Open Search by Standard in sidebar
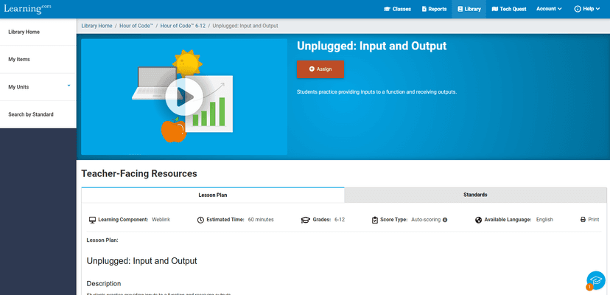This screenshot has width=610, height=295. pos(38,114)
